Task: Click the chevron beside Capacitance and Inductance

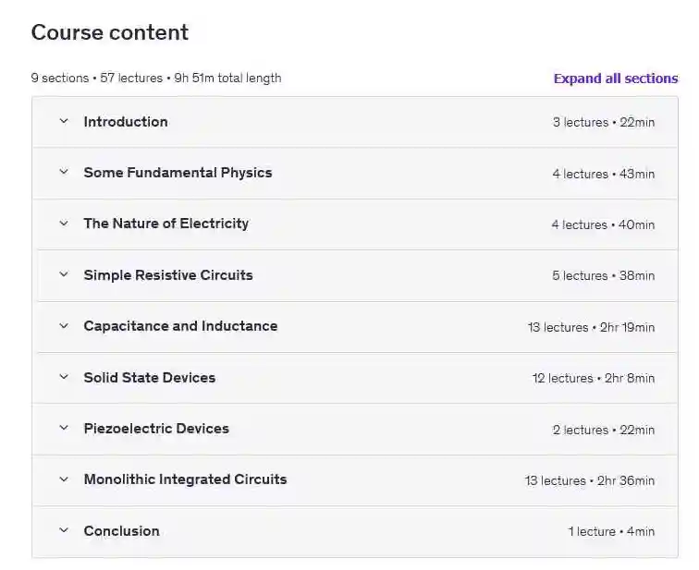Action: pos(64,326)
